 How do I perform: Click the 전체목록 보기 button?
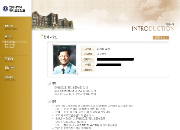(161, 38)
